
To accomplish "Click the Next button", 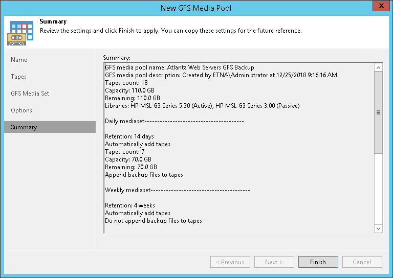I will (274, 262).
